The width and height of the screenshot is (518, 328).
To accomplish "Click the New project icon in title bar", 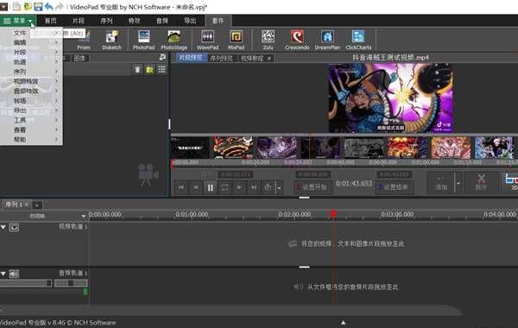I will coord(16,6).
